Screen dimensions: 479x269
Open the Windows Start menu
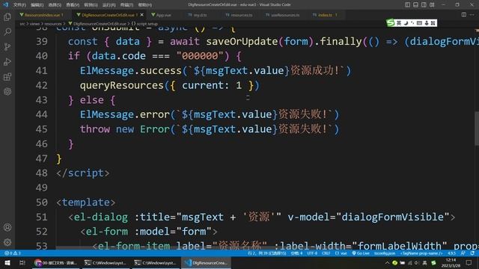click(x=7, y=262)
